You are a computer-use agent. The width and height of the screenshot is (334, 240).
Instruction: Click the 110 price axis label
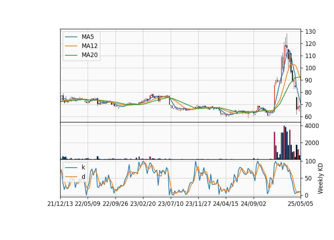tap(310, 56)
